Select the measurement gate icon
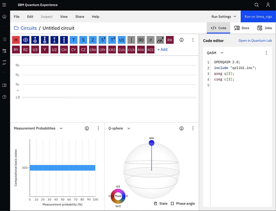Image resolution: width=276 pixels, height=211 pixels. point(160,40)
